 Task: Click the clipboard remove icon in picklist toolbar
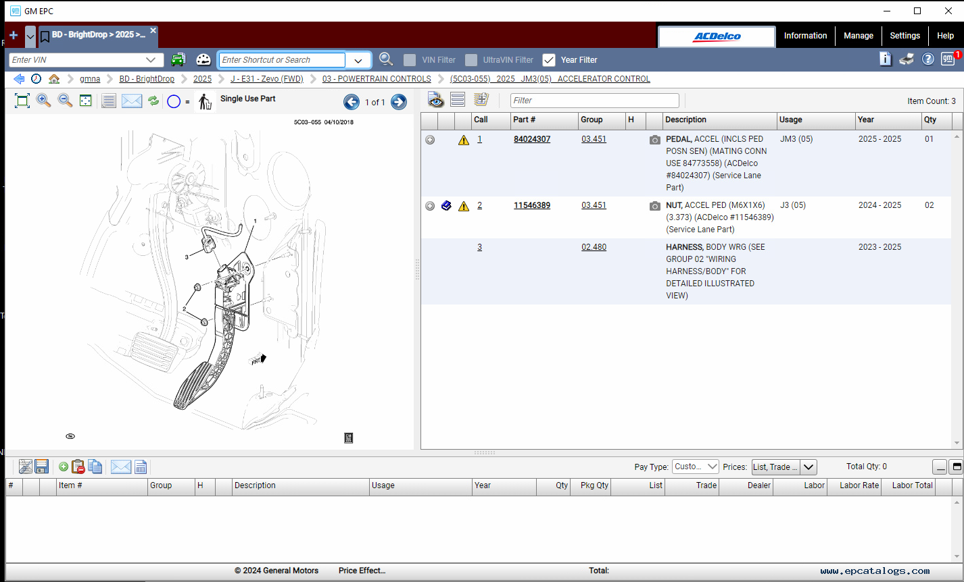pyautogui.click(x=78, y=467)
